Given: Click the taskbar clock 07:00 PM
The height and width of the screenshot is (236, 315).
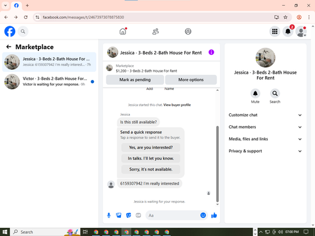Looking at the screenshot, I should click(292, 232).
